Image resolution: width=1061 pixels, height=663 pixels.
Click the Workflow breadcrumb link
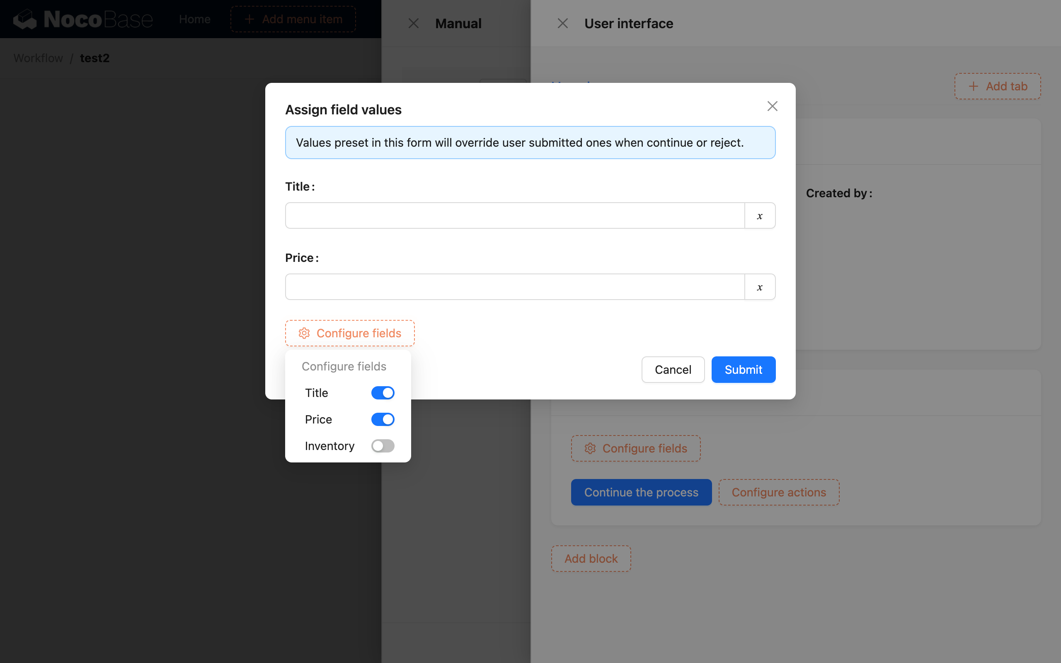tap(38, 58)
